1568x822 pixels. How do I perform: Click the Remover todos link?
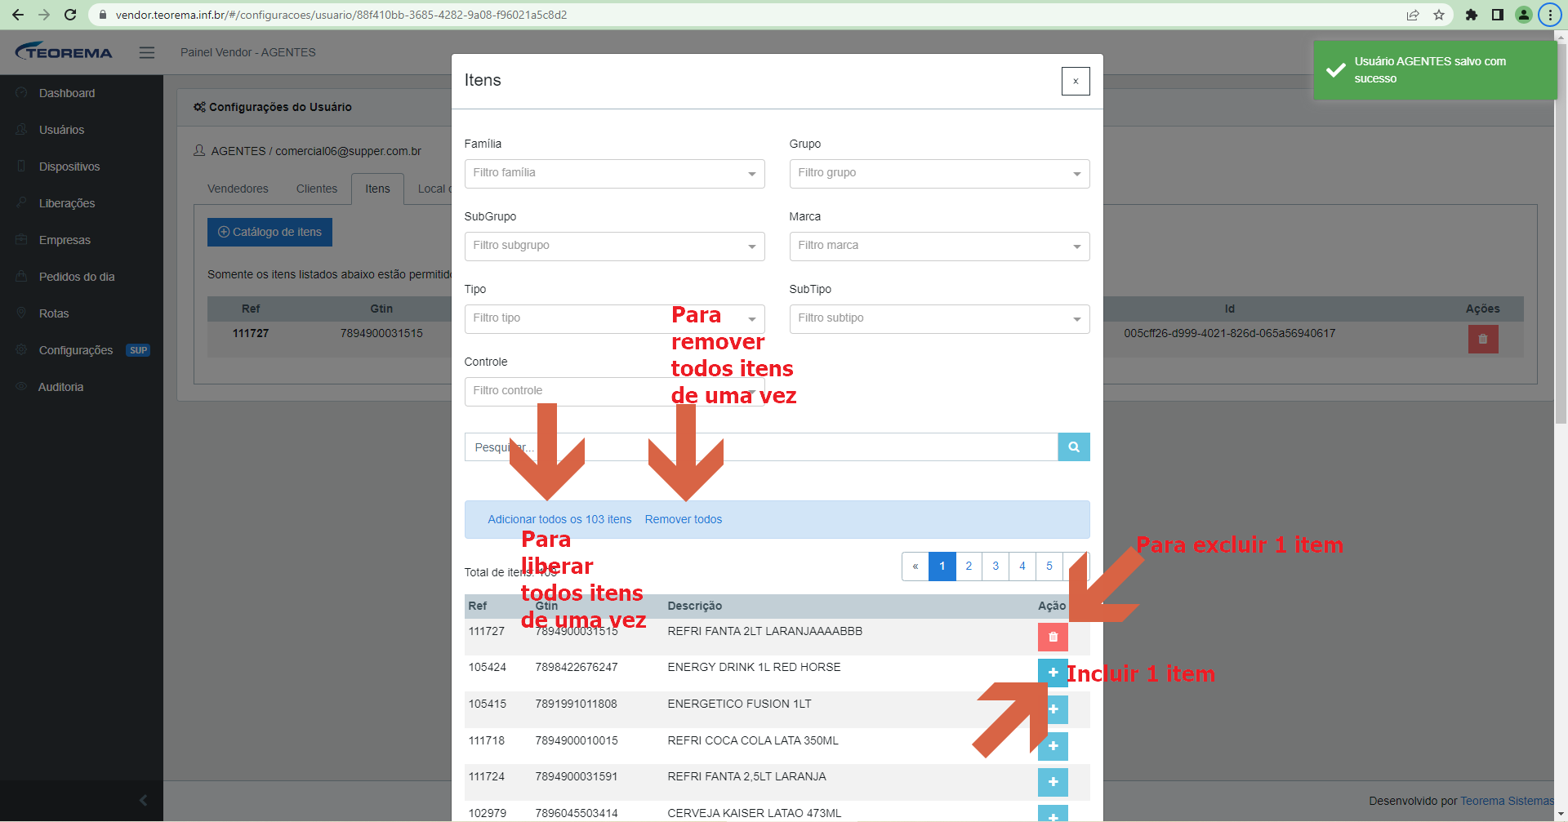tap(684, 519)
